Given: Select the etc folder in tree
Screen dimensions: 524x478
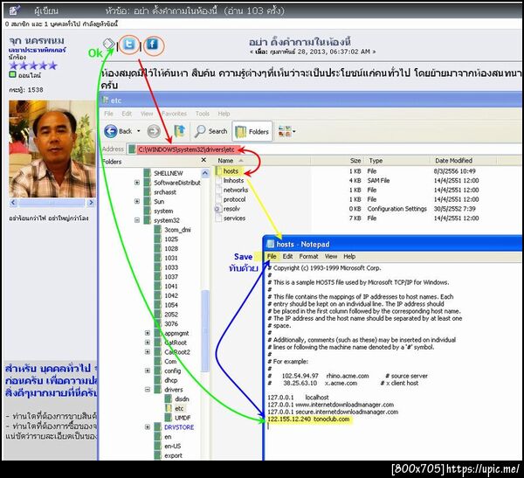Looking at the screenshot, I should [176, 408].
